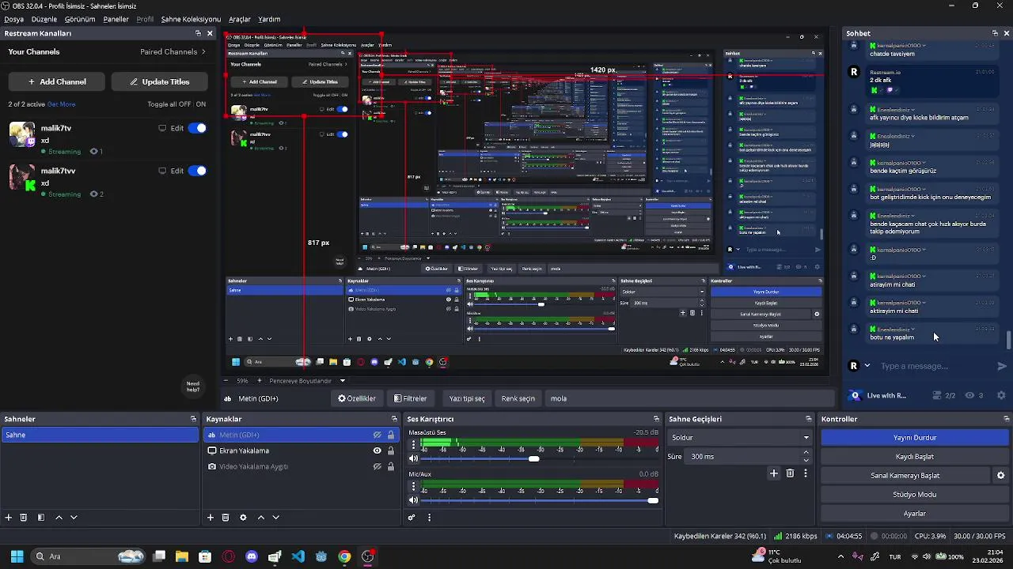Screen dimensions: 1013x569
Task: Show hidden system tray icons chevron
Action: click(x=840, y=556)
